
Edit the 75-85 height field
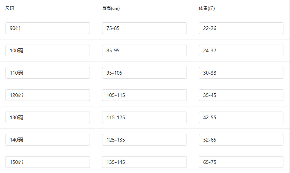[x=144, y=28]
